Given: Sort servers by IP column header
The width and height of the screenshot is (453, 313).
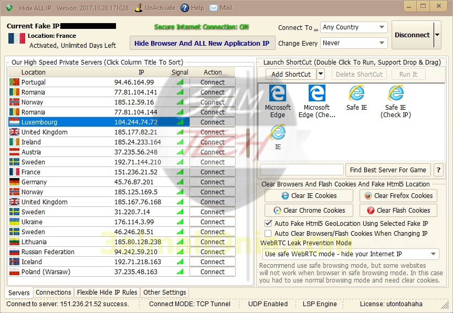Looking at the screenshot, I should (x=142, y=72).
